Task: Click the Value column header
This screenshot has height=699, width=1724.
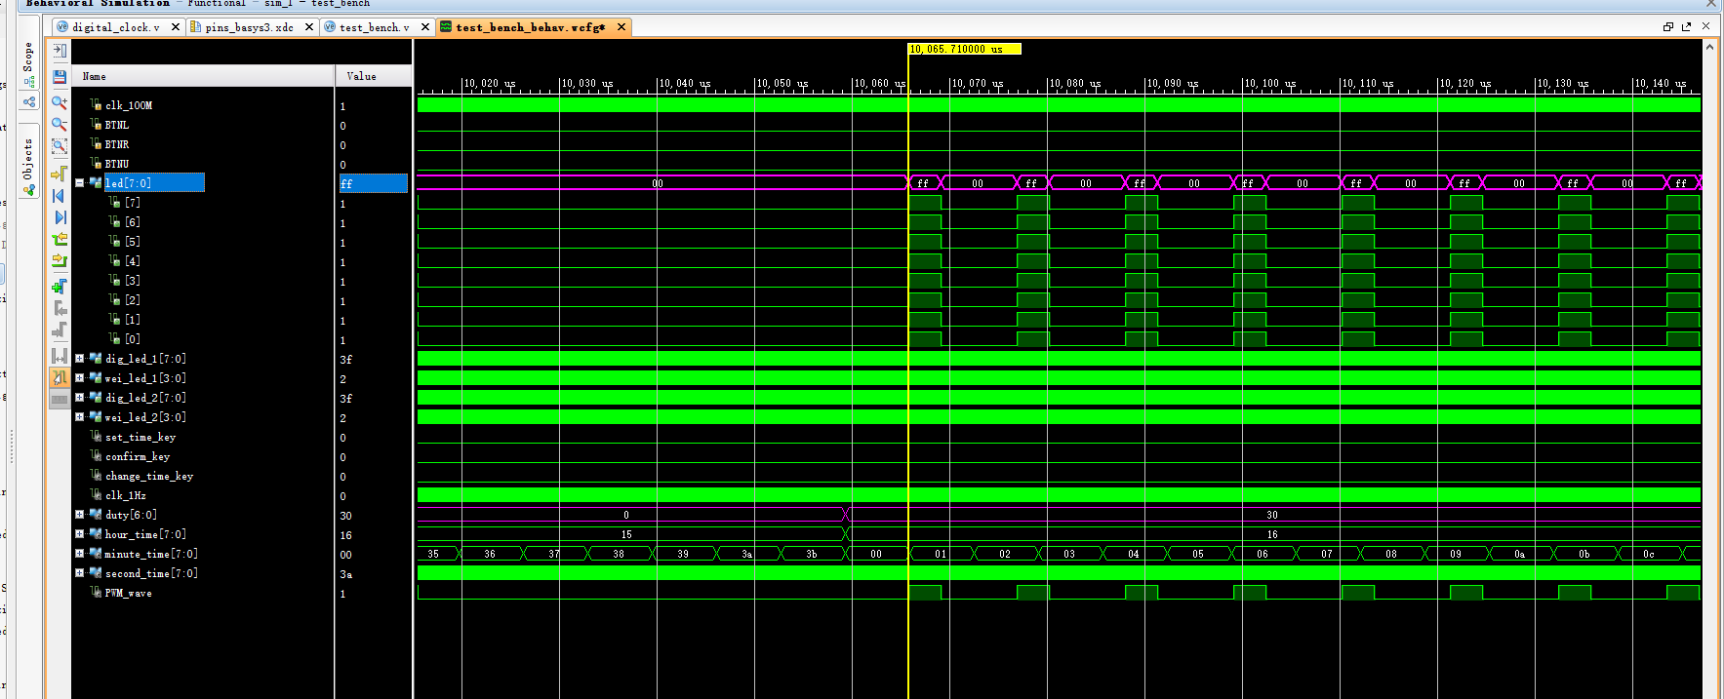Action: coord(374,76)
